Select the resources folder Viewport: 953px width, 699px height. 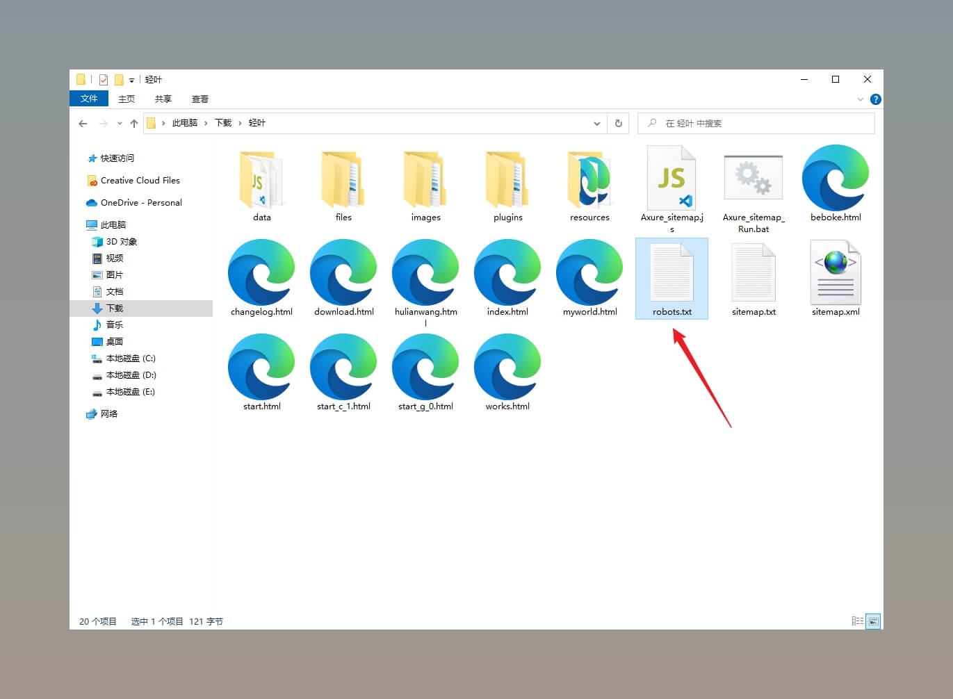[589, 185]
